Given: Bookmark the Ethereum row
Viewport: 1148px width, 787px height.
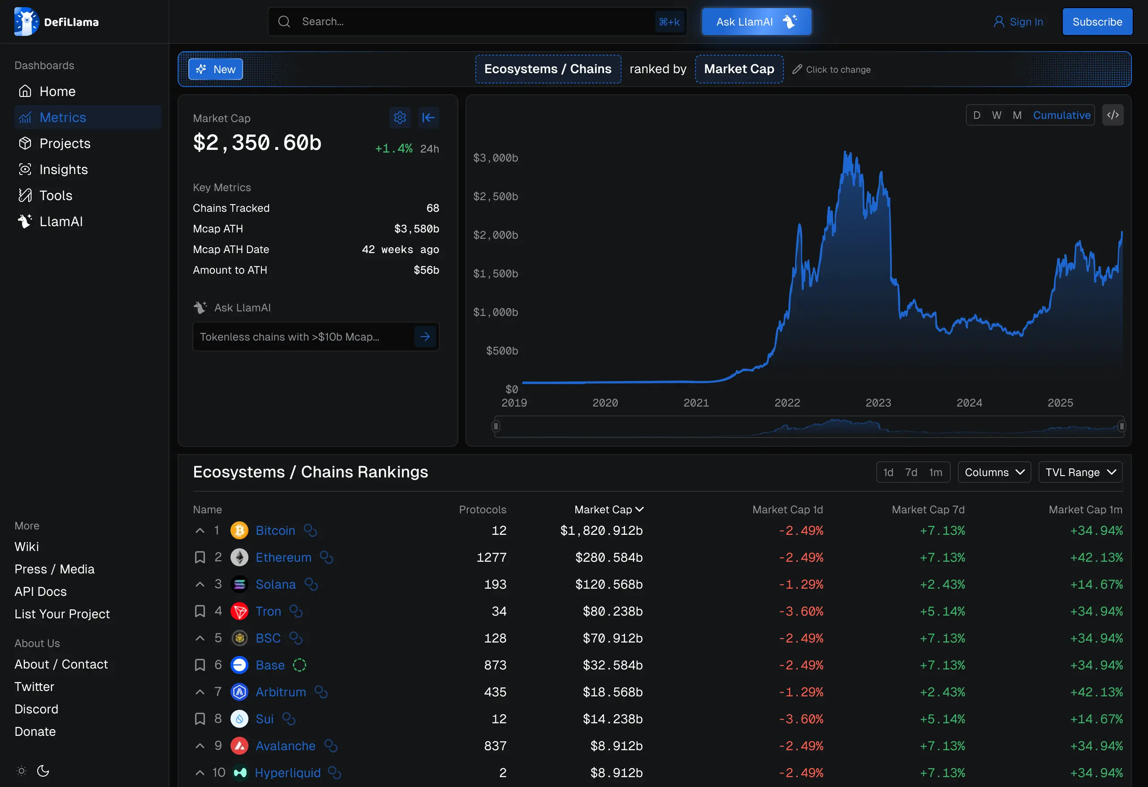Looking at the screenshot, I should 200,557.
